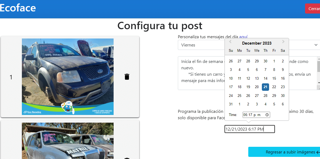Screen dimensions: 320x159
Task: Delete image 1 with the trash icon
Action: [127, 77]
